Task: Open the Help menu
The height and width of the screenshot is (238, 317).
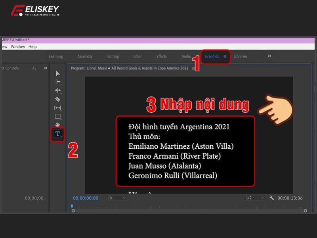Action: pos(32,46)
